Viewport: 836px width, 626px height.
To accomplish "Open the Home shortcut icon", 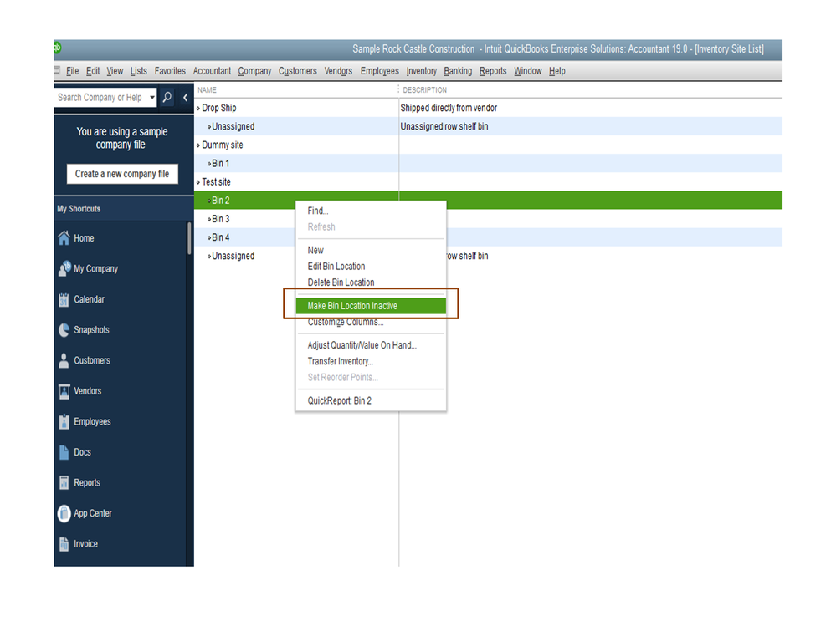I will 64,238.
